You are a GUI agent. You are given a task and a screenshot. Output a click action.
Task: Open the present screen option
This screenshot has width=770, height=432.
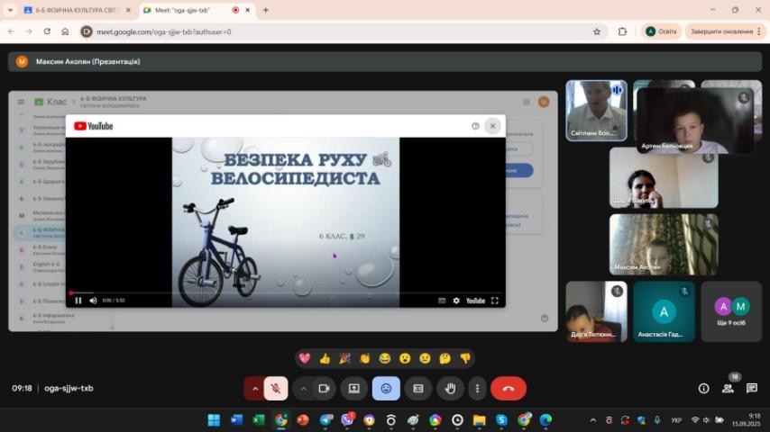tap(354, 389)
